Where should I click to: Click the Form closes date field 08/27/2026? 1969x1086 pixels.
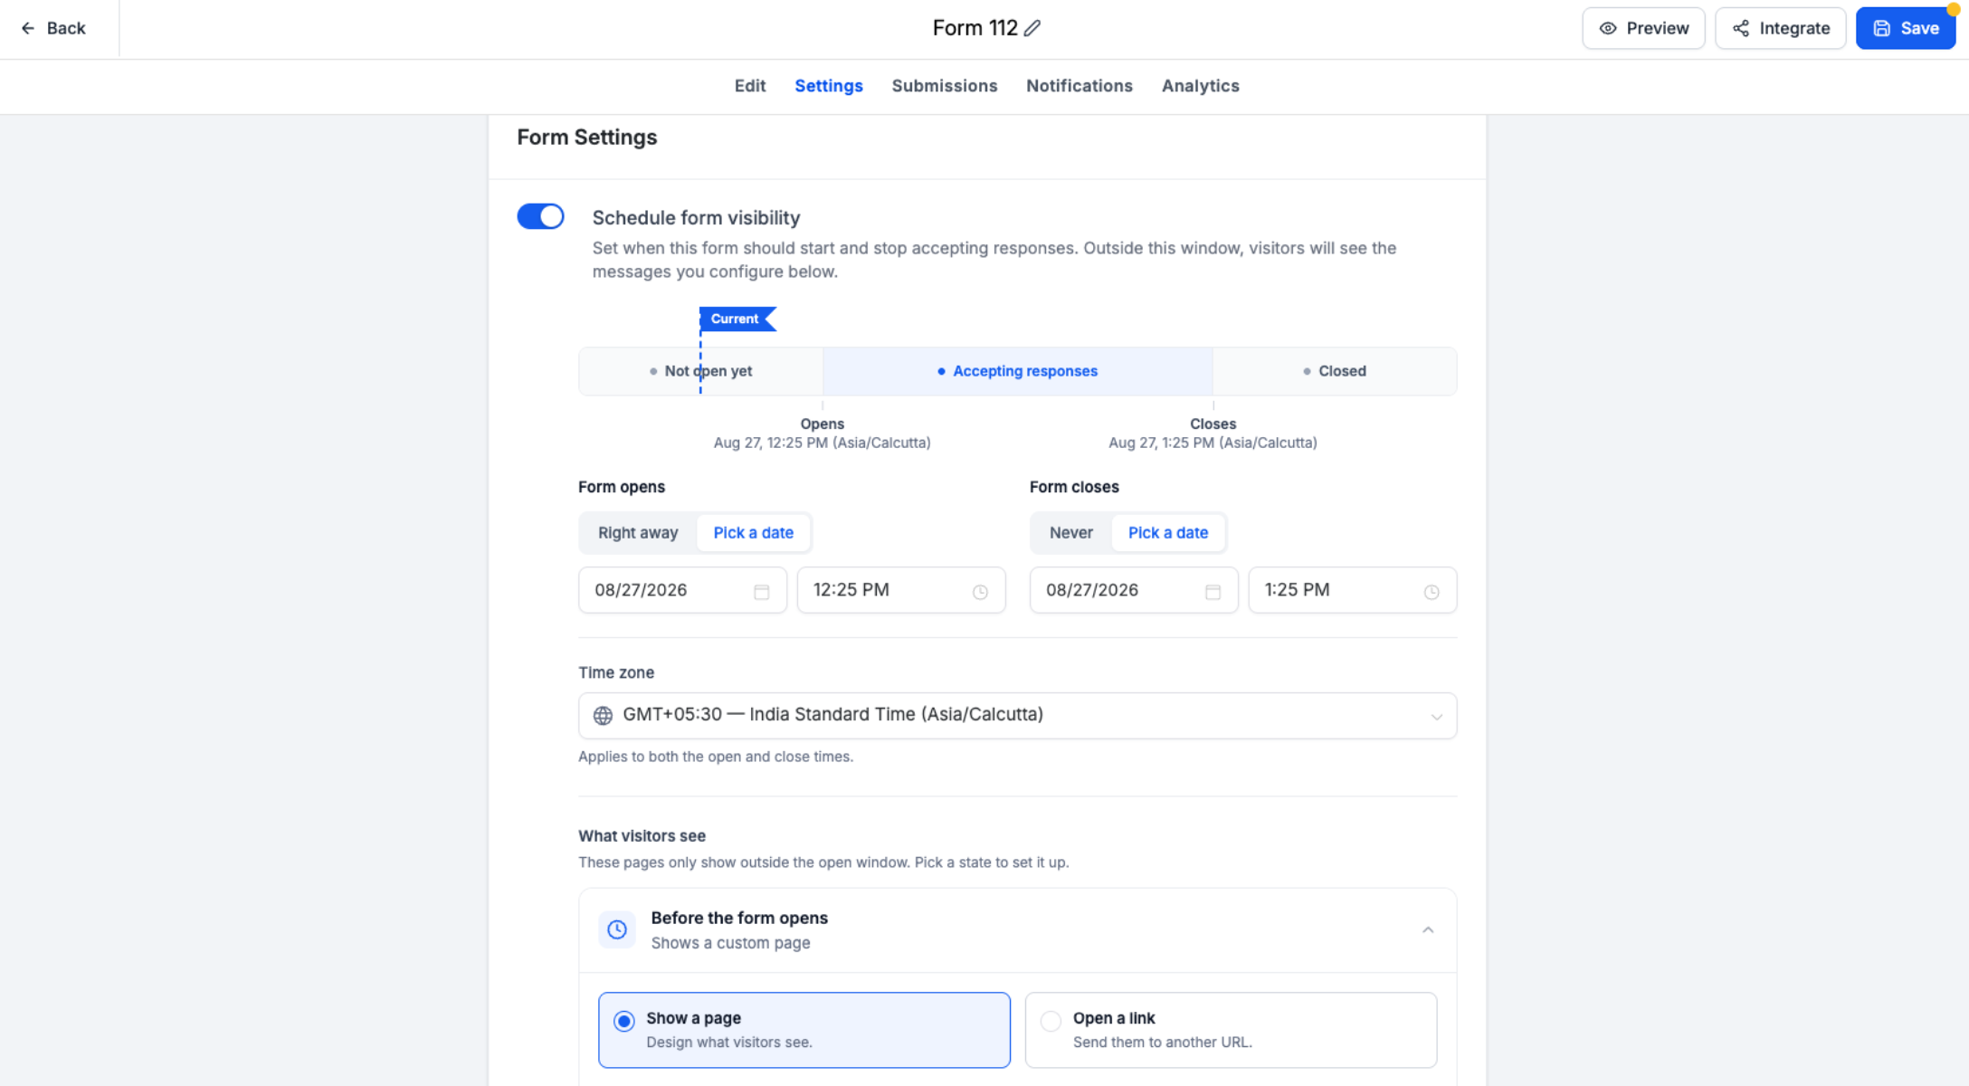coord(1134,590)
